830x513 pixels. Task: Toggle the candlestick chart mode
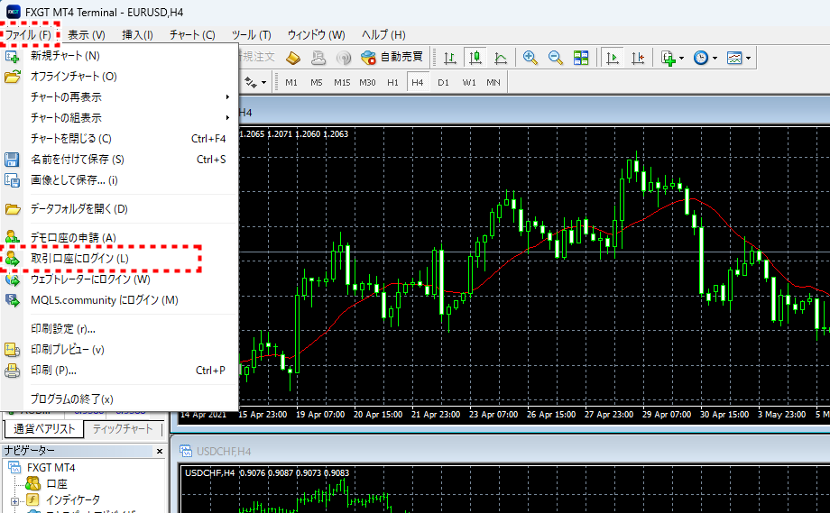pyautogui.click(x=475, y=58)
